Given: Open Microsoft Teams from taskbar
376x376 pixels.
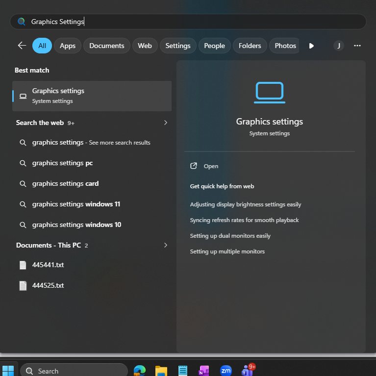Looking at the screenshot, I should 248,370.
